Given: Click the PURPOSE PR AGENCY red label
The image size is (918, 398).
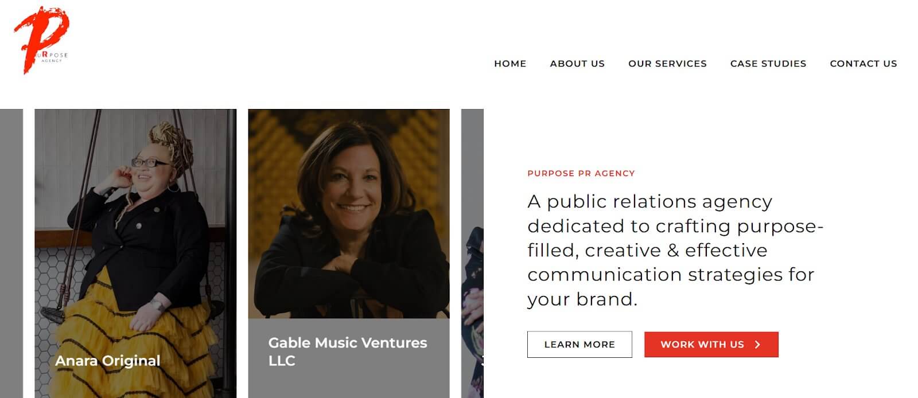Looking at the screenshot, I should 581,173.
